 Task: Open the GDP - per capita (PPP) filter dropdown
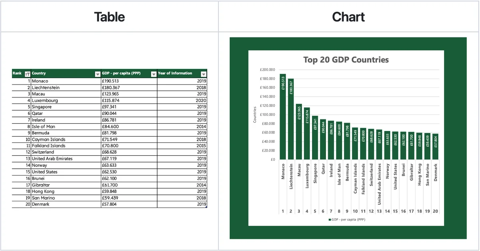click(154, 74)
